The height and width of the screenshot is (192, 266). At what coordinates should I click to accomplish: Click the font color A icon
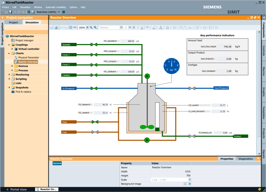(161, 27)
